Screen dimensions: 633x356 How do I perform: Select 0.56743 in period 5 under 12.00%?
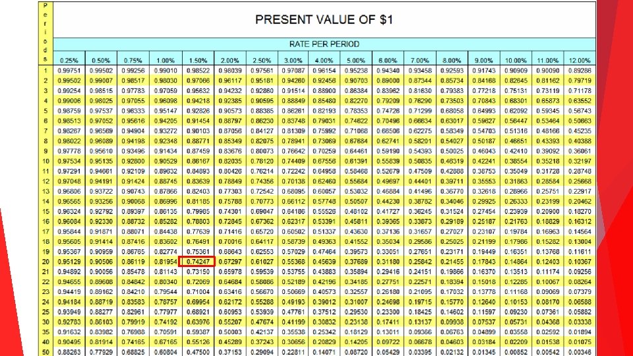point(580,111)
